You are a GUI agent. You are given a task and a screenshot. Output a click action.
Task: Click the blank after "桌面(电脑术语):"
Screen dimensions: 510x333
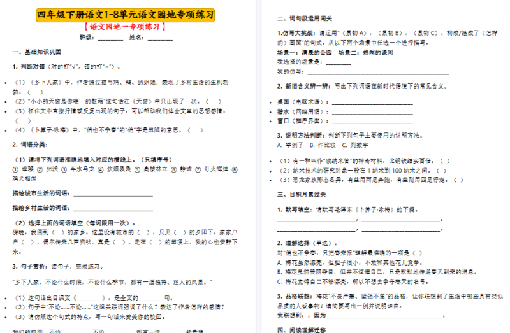click(372, 102)
